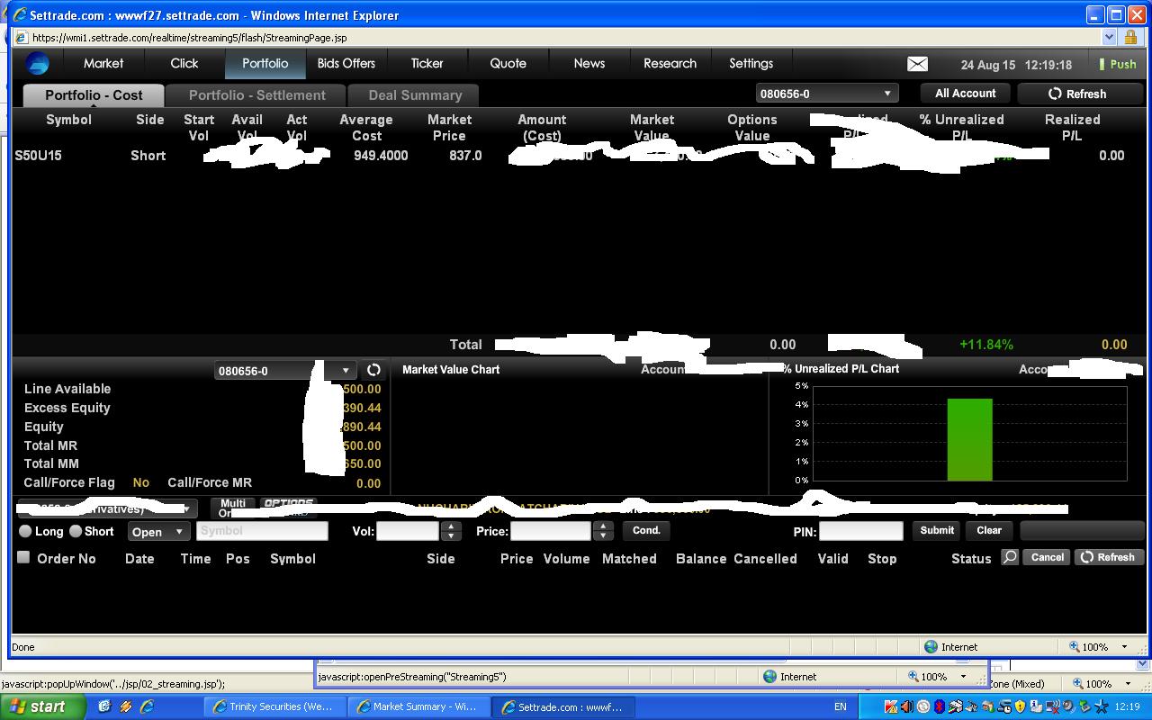Open the Click menu
This screenshot has width=1152, height=720.
point(184,63)
